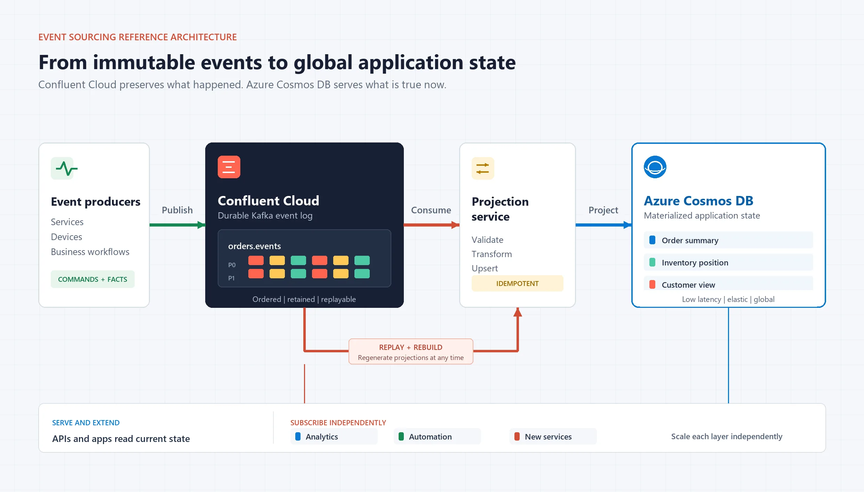Click the blue Azure Cosmos DB planet icon
This screenshot has height=492, width=864.
tap(655, 167)
